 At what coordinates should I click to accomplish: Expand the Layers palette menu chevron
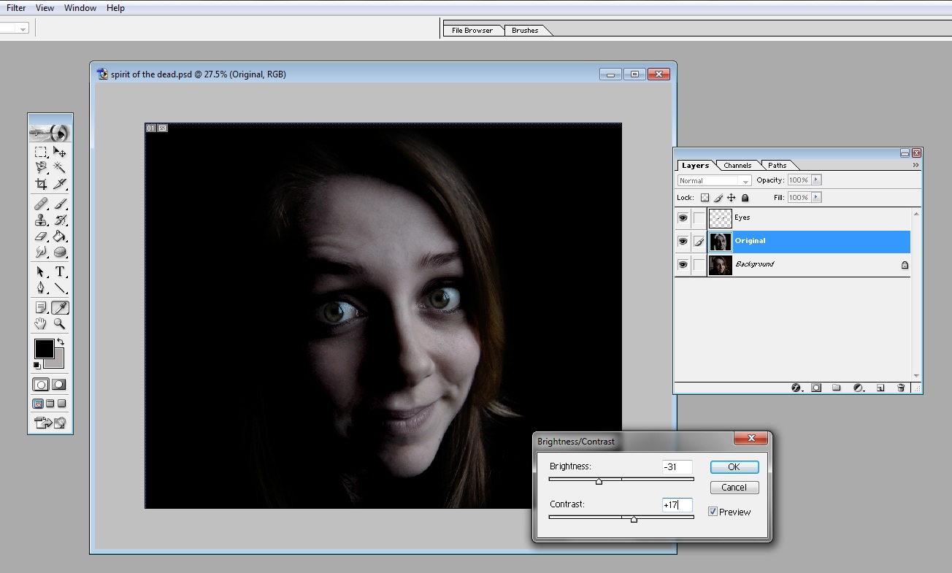(915, 165)
